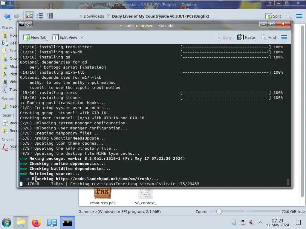Open Dolphin search magnifier icon

point(288,16)
